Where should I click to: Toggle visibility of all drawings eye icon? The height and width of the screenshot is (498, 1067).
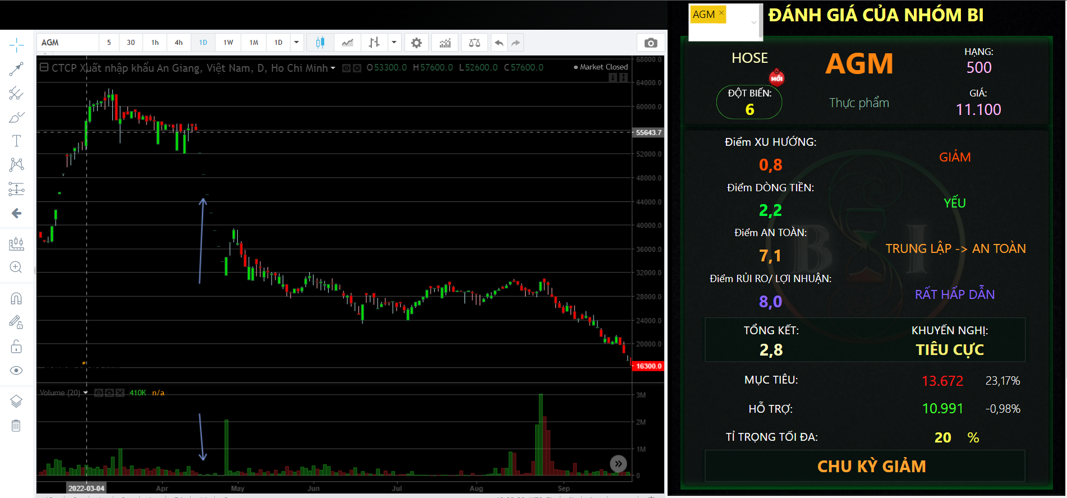click(16, 370)
